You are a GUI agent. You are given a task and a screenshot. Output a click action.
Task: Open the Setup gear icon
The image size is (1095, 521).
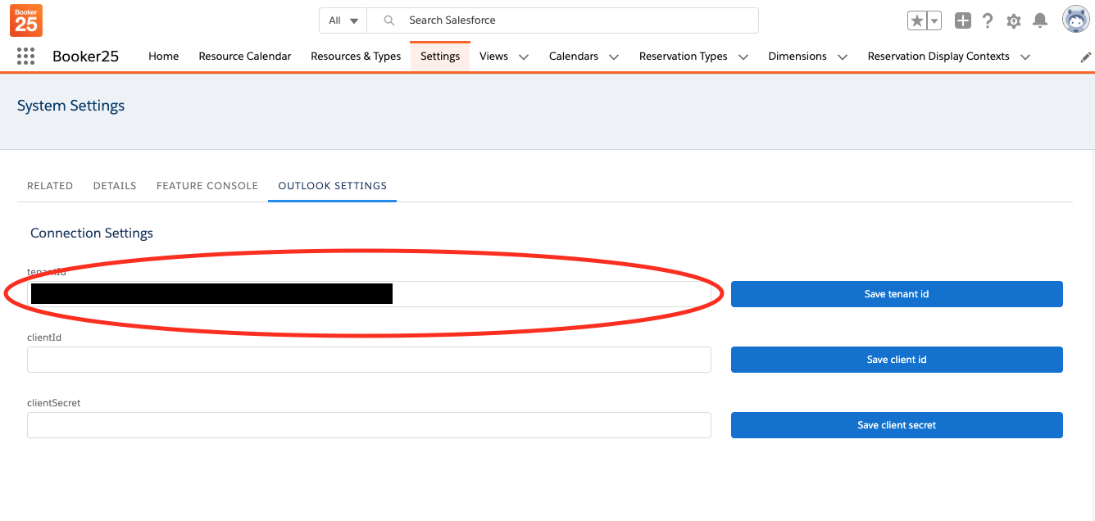tap(1014, 21)
